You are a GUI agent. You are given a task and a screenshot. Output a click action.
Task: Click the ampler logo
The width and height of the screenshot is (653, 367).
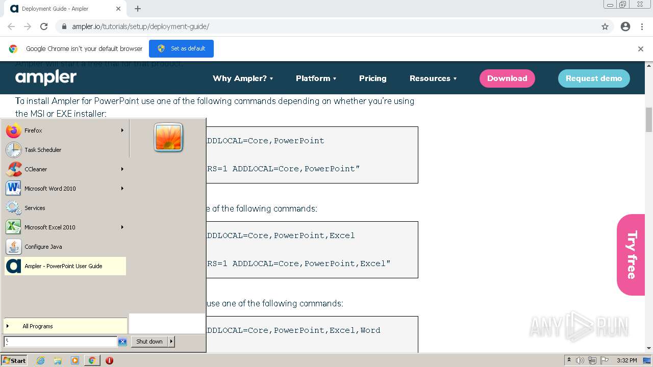[46, 77]
